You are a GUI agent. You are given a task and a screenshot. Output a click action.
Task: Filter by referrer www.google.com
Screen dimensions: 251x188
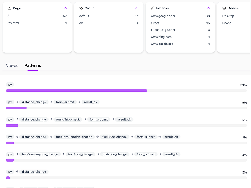pos(180,16)
